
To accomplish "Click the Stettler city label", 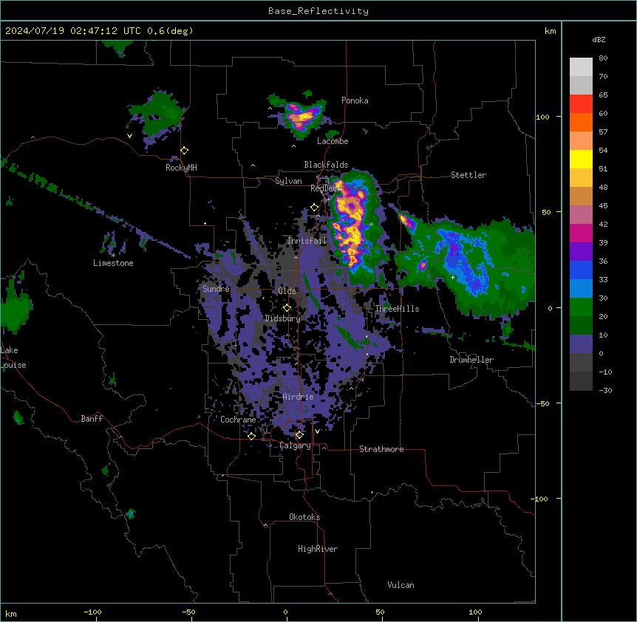I will (x=468, y=175).
